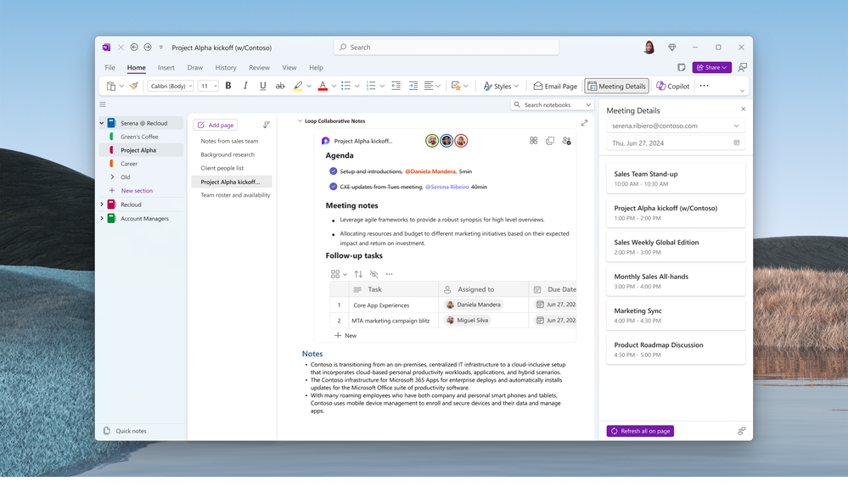Click the Share button
The image size is (848, 487).
point(711,68)
